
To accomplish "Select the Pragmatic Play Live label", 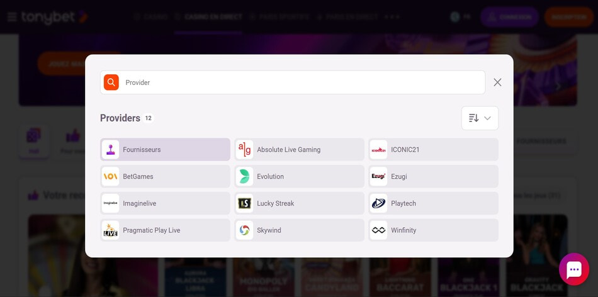I will coord(152,230).
